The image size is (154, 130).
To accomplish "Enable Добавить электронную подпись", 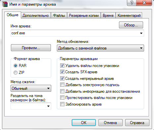I will pyautogui.click(x=62, y=85).
